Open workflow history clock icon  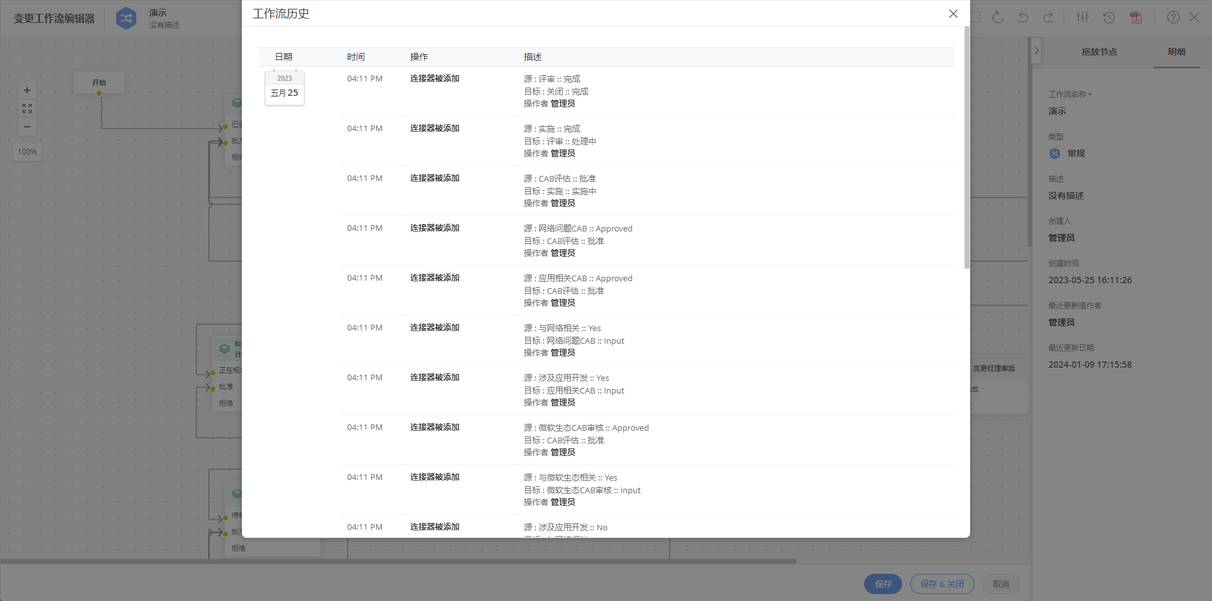tap(1109, 18)
